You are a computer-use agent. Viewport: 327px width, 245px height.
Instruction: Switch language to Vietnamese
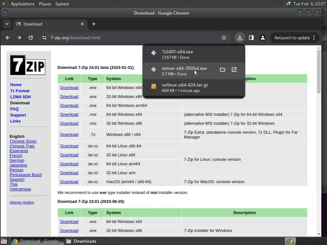coord(20,189)
